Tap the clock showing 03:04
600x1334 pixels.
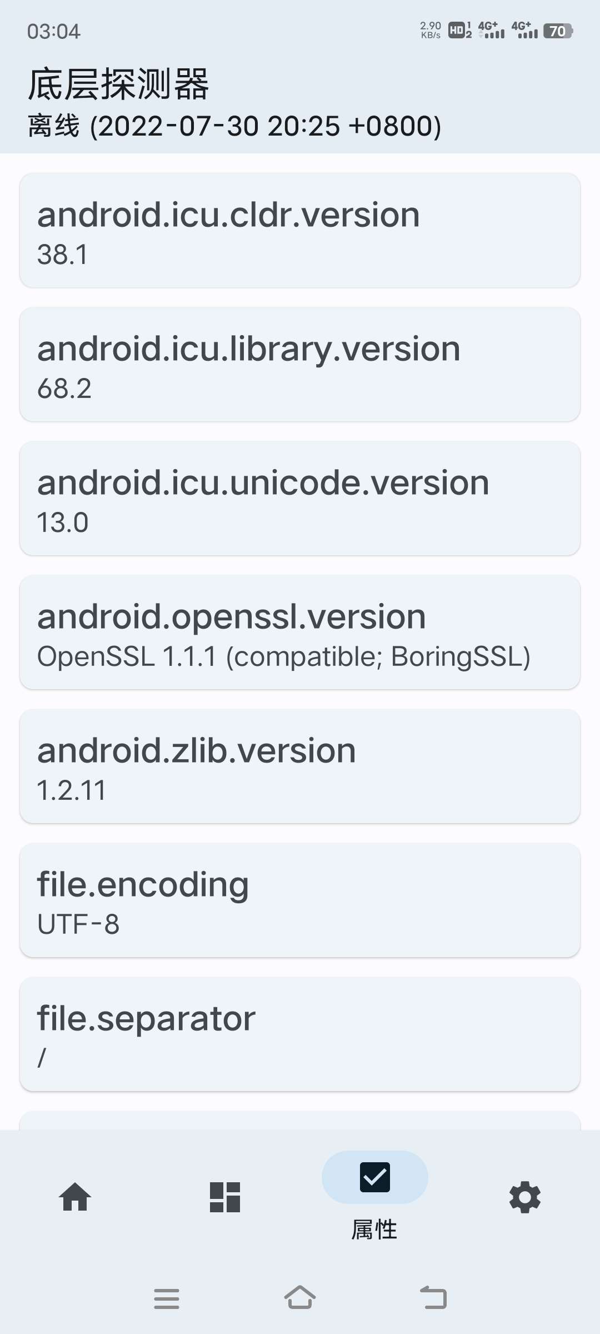tap(54, 31)
